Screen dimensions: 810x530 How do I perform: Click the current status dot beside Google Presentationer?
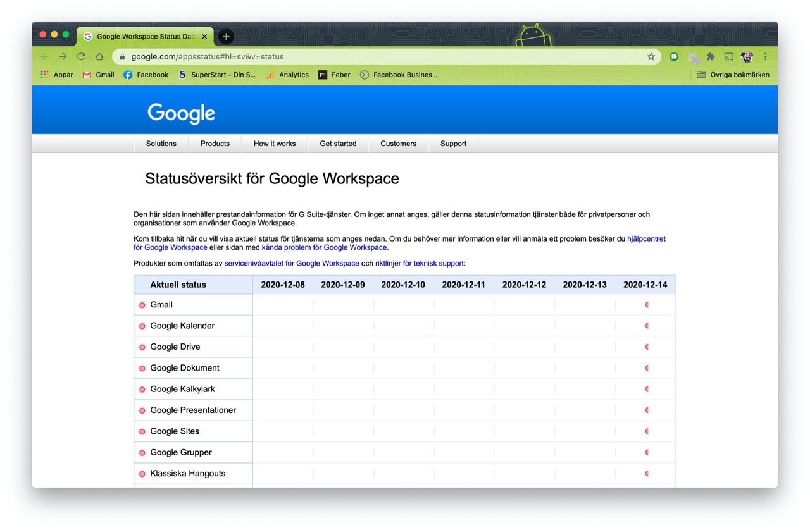pyautogui.click(x=142, y=410)
